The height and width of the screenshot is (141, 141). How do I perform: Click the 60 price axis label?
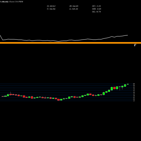point(134,85)
